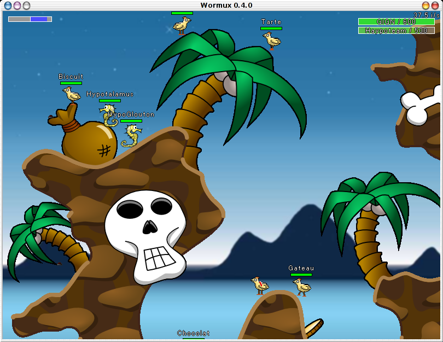This screenshot has height=342, width=443.
Task: Click the blue button in the title bar
Action: (8, 5)
